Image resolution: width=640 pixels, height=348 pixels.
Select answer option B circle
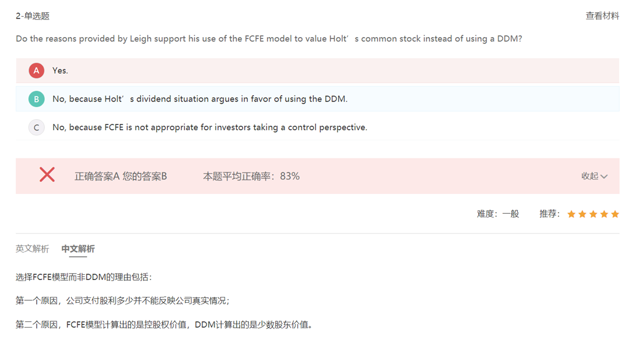36,99
